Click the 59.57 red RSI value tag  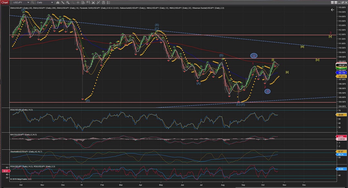pyautogui.click(x=5, y=171)
